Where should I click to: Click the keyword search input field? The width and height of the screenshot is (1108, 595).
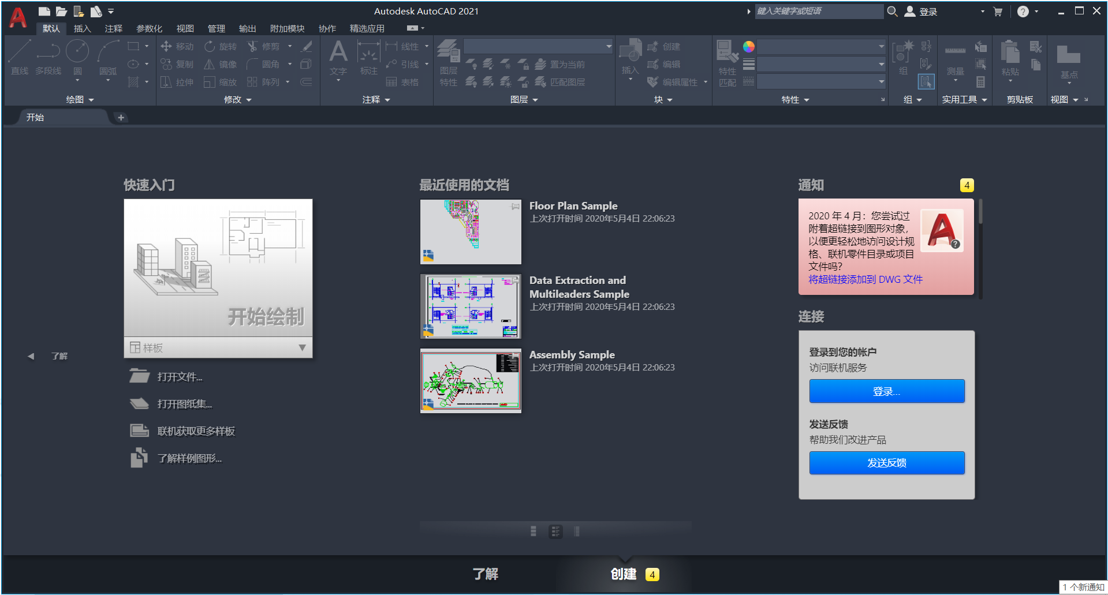coord(819,11)
